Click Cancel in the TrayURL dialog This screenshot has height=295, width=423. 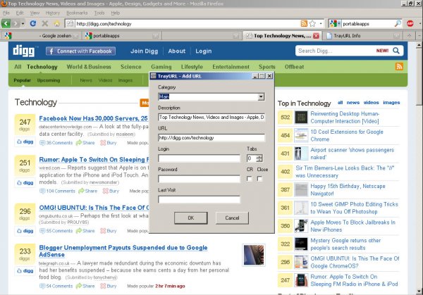232,218
